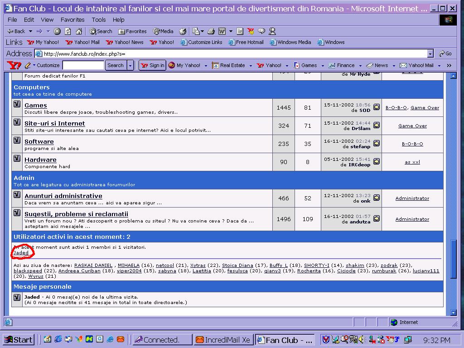Viewport: 464px width, 348px height.
Task: Open the Media pane
Action: click(163, 31)
